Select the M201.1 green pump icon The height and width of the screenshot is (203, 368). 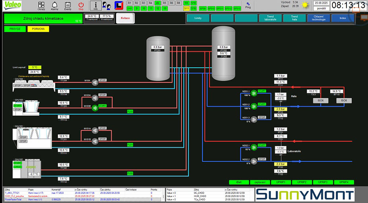[254, 93]
